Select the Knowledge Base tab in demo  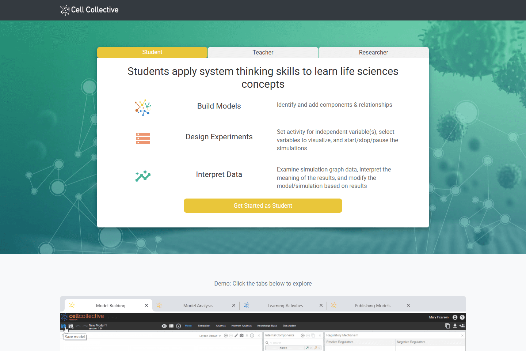click(267, 326)
